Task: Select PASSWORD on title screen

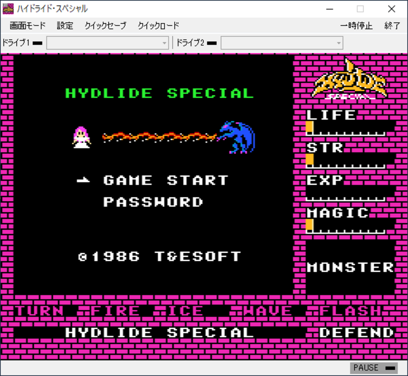Action: 153,202
